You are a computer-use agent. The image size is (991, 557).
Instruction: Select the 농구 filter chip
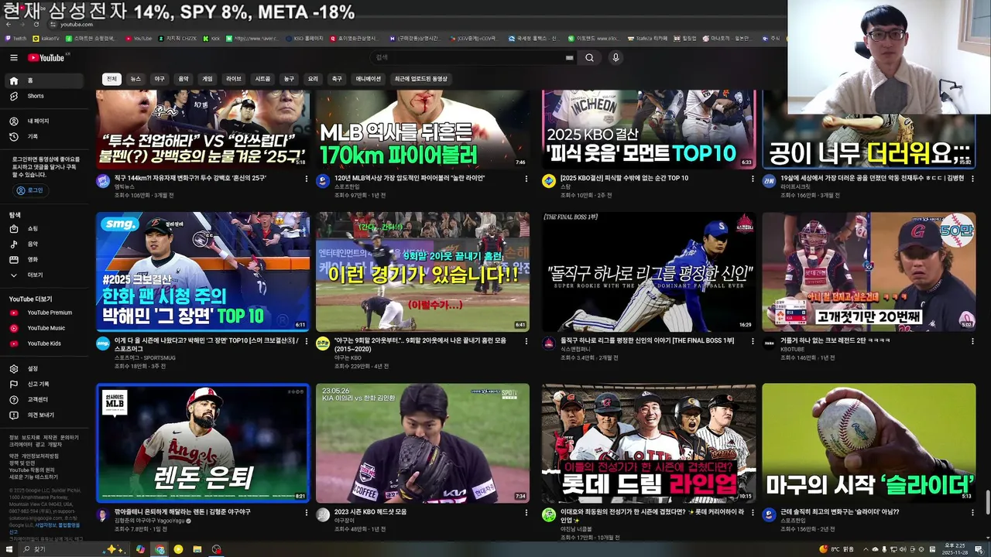[x=289, y=79]
